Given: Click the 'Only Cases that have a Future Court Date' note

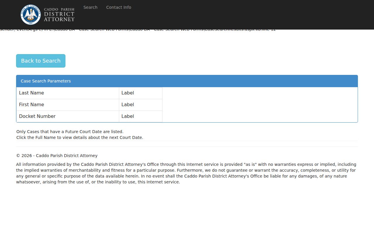Looking at the screenshot, I should click(x=70, y=132).
